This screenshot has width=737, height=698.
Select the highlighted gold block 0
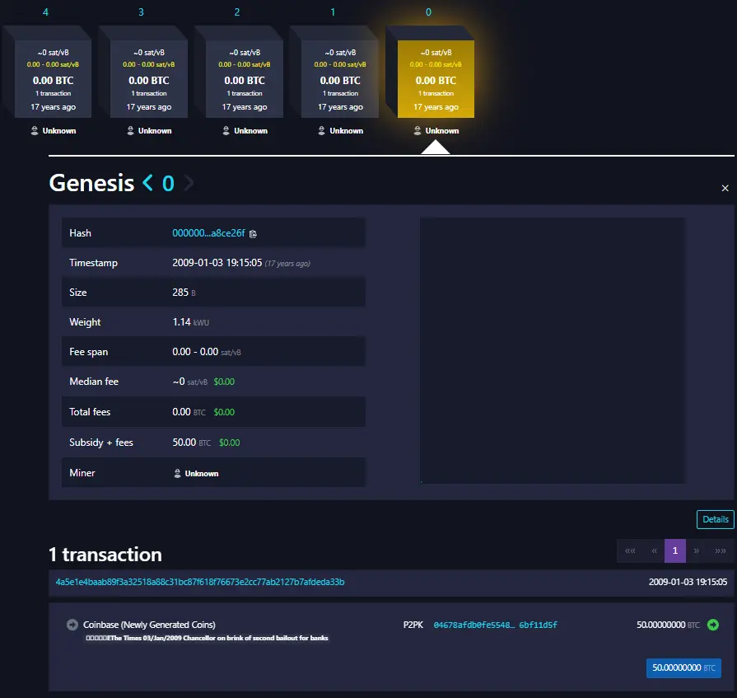pos(436,77)
